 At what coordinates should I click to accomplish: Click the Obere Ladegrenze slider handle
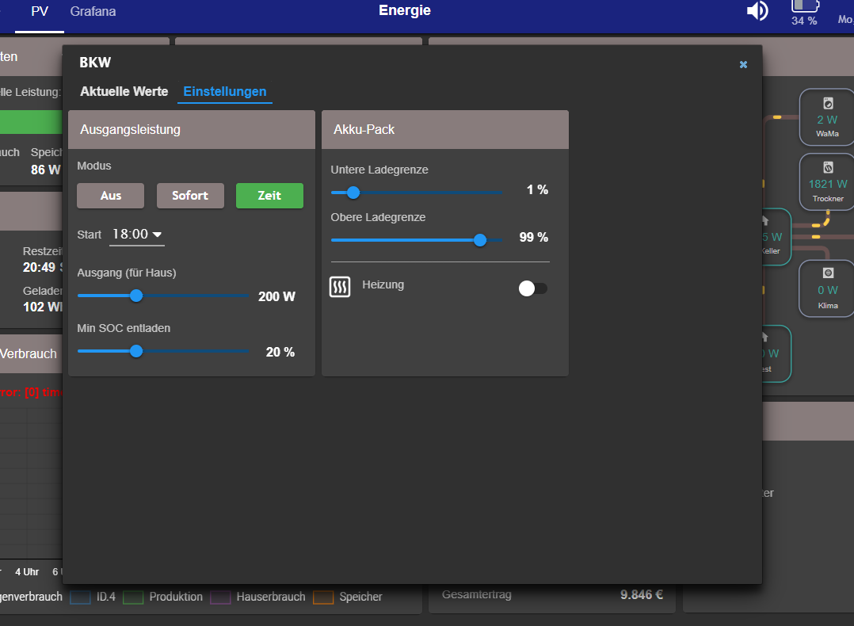[x=479, y=240]
